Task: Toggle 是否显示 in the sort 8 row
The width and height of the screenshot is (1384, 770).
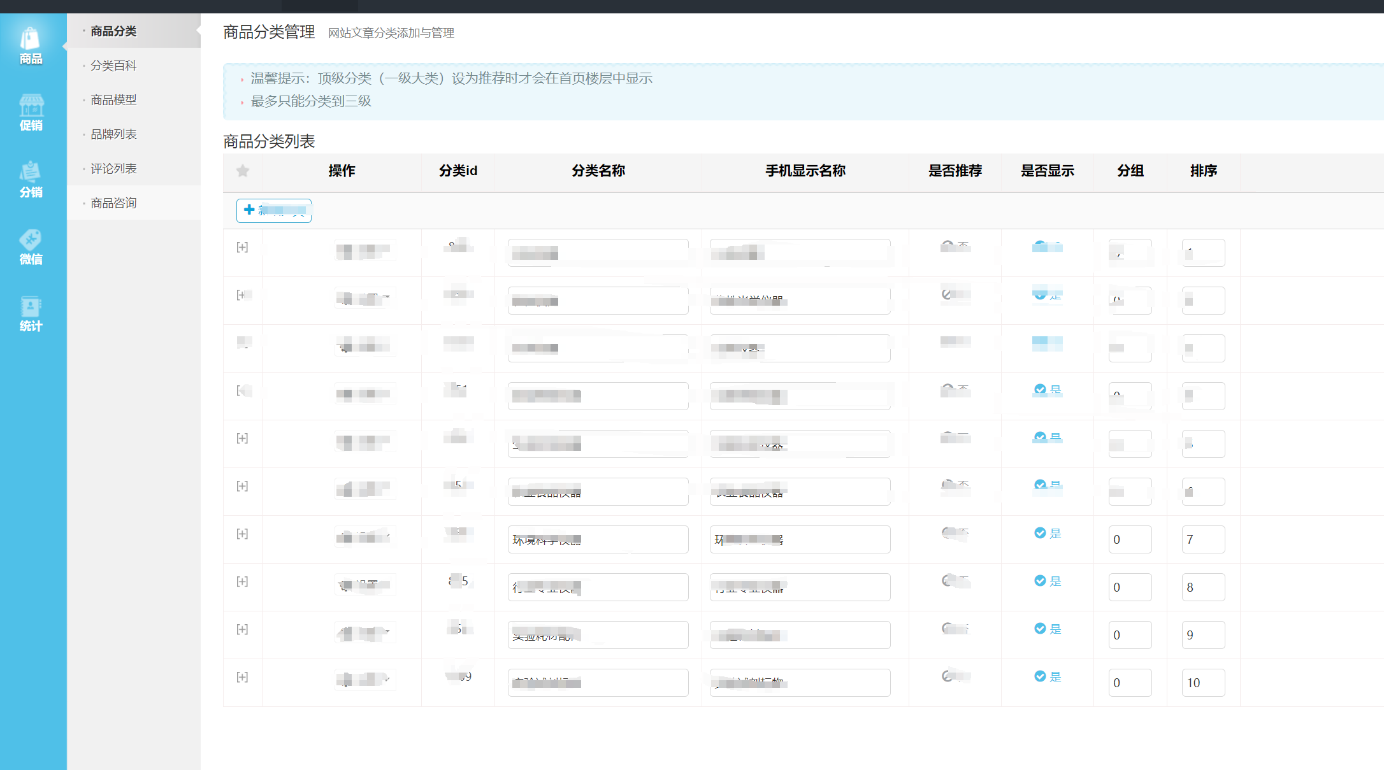Action: point(1048,581)
